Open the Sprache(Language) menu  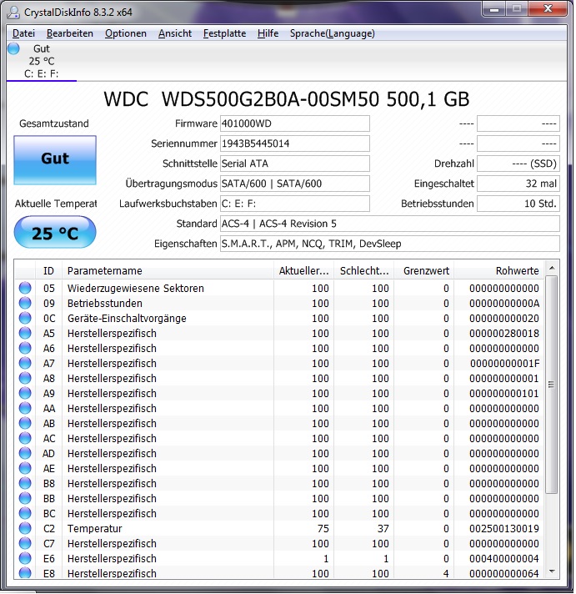(x=333, y=33)
